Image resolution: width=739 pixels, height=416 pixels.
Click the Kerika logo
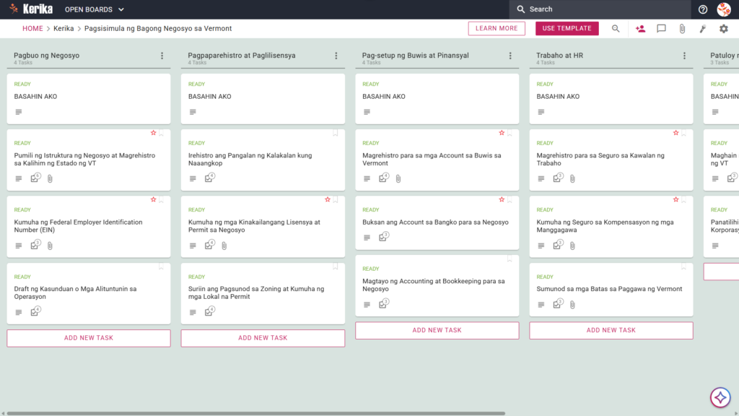[31, 9]
